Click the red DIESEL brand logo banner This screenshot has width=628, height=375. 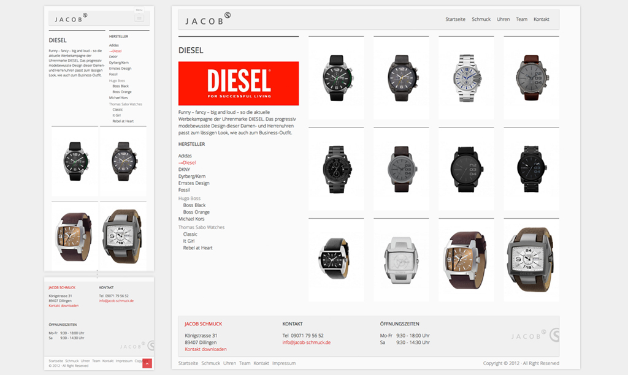click(239, 83)
